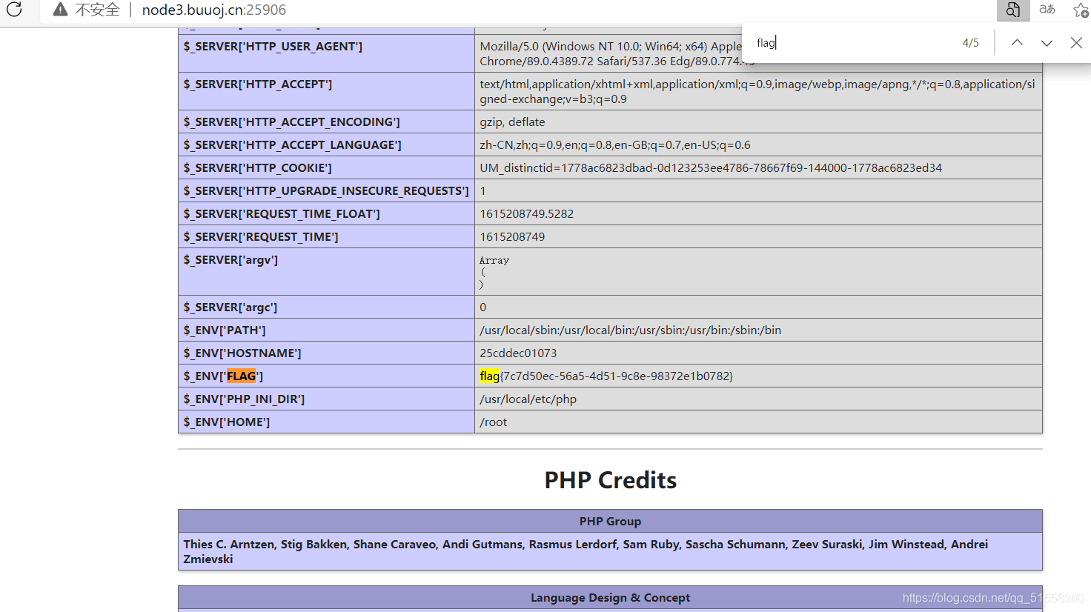
Task: Select $_ENV['FLAG'] cell
Action: (x=326, y=376)
